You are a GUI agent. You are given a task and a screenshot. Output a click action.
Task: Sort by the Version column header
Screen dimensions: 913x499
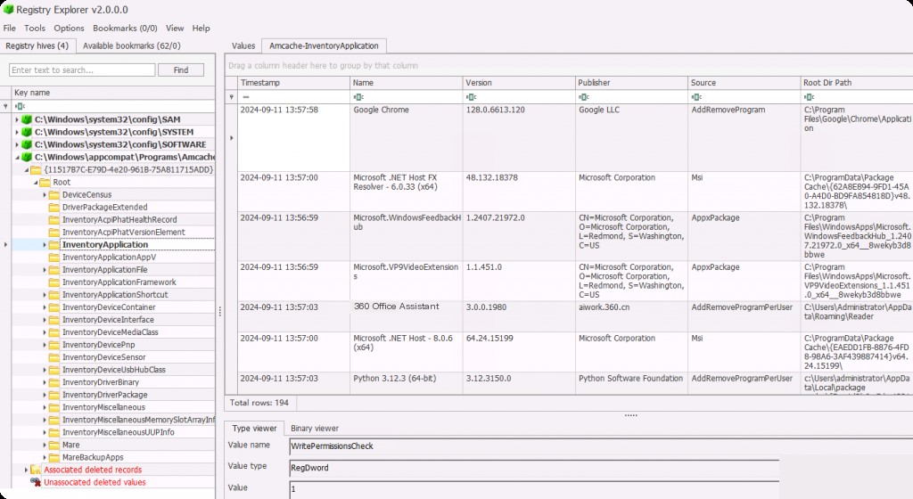click(518, 83)
